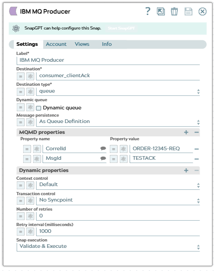Edit the Retry interval 1000 field
This screenshot has height=271, width=215.
[x=118, y=231]
